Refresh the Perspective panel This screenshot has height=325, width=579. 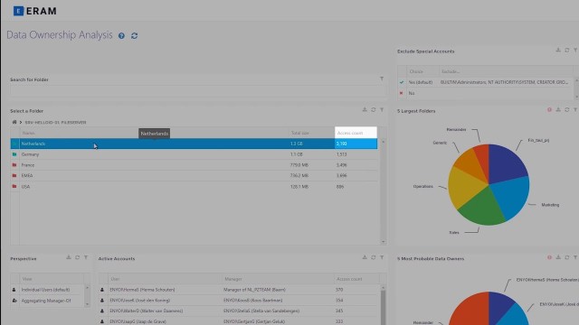click(77, 257)
